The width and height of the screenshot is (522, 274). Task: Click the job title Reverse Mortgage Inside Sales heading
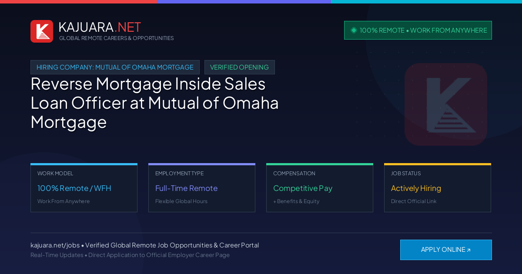click(x=154, y=103)
